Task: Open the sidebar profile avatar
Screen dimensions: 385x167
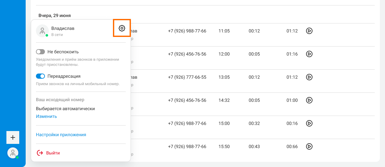Action: [13, 153]
